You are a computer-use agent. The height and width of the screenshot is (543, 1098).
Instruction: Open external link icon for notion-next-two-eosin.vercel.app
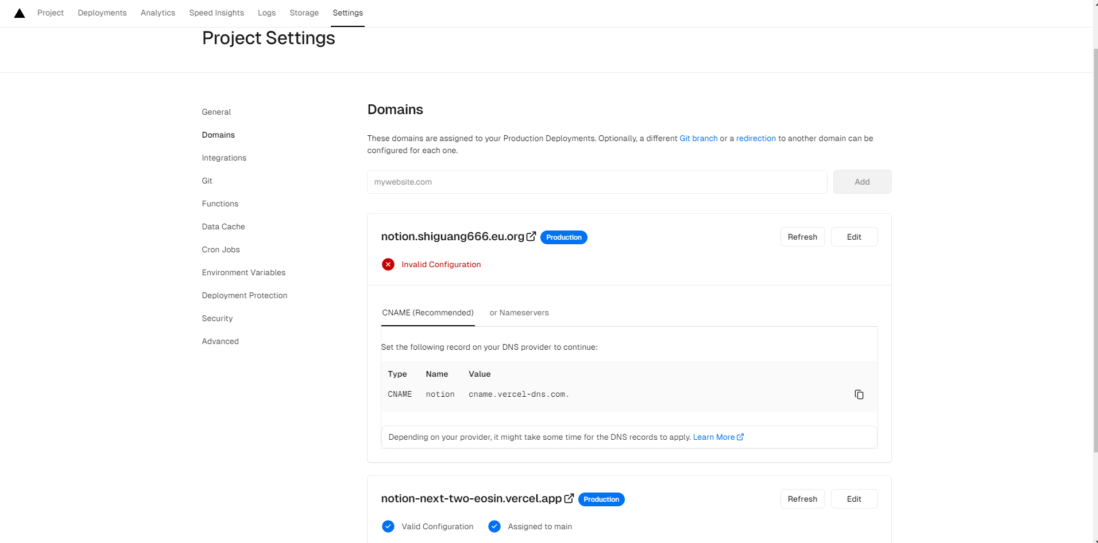point(569,498)
